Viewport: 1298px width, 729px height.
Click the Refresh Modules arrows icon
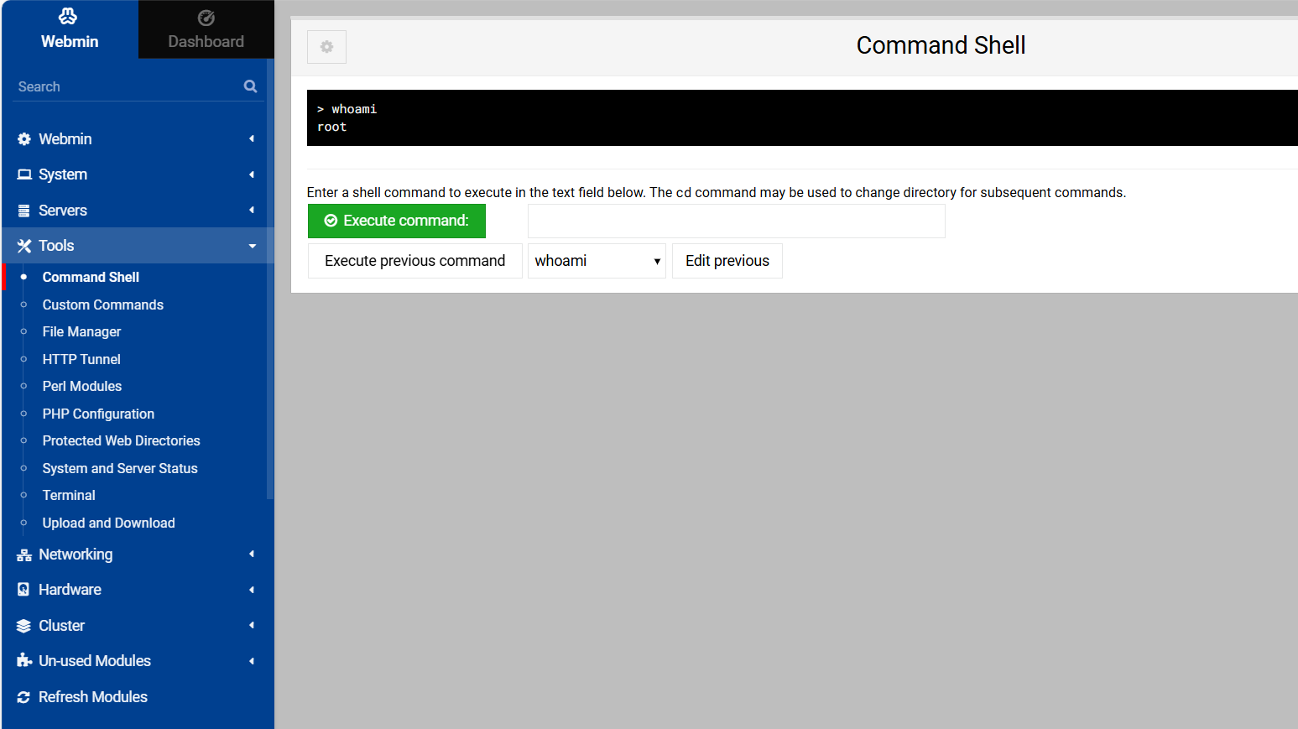24,697
